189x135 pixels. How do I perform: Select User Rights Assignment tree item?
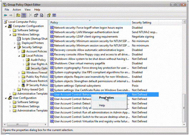point(39,64)
